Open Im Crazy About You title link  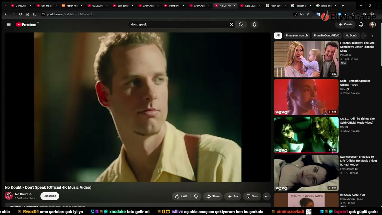(352, 195)
